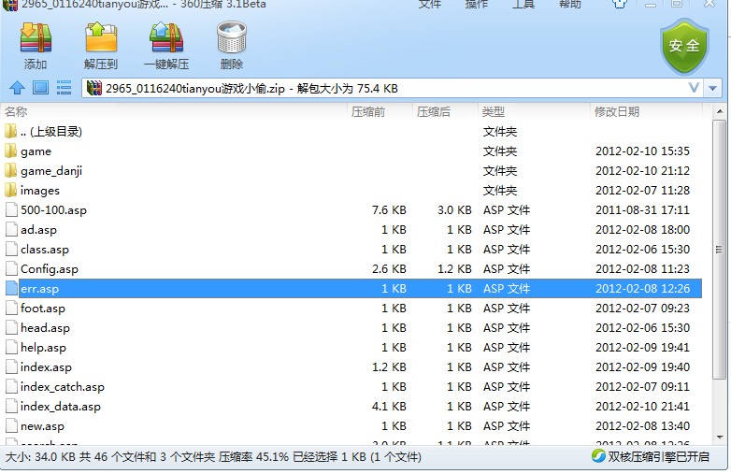Click the scrollbar up arrow
Viewport: 731px width, 474px height.
click(720, 111)
